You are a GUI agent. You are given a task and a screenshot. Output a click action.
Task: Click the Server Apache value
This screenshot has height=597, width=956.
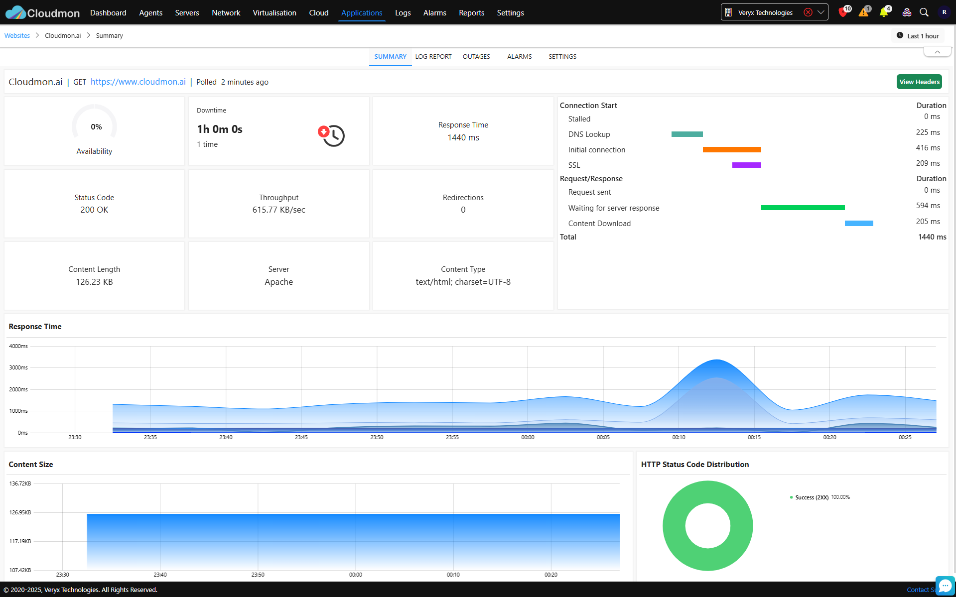click(x=278, y=282)
